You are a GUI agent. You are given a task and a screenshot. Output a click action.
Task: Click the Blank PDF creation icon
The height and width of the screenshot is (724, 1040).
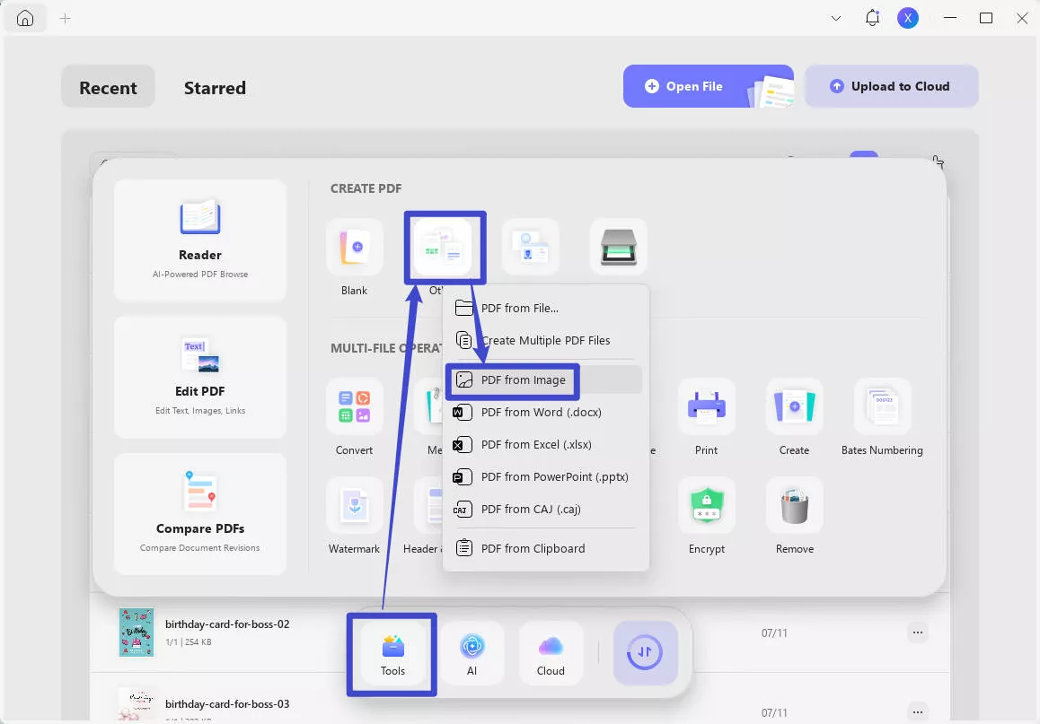pyautogui.click(x=354, y=248)
